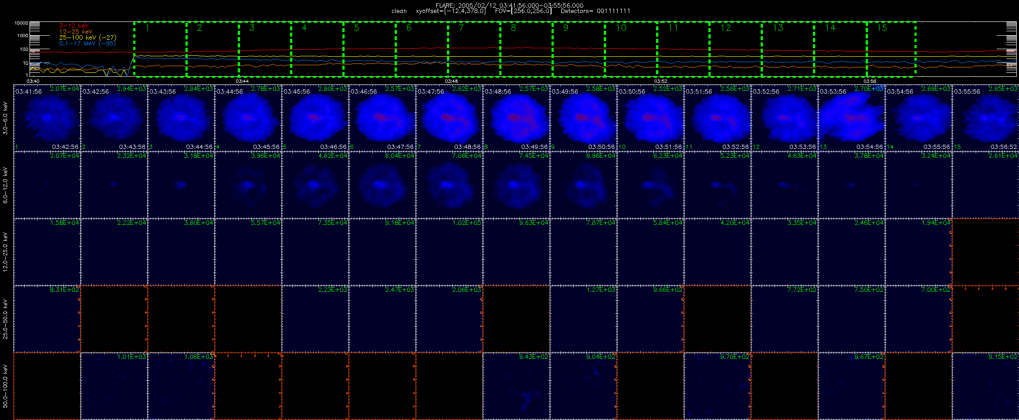Open the 3-6 keV image starting 03:45:56
The height and width of the screenshot is (420, 1019).
click(315, 118)
